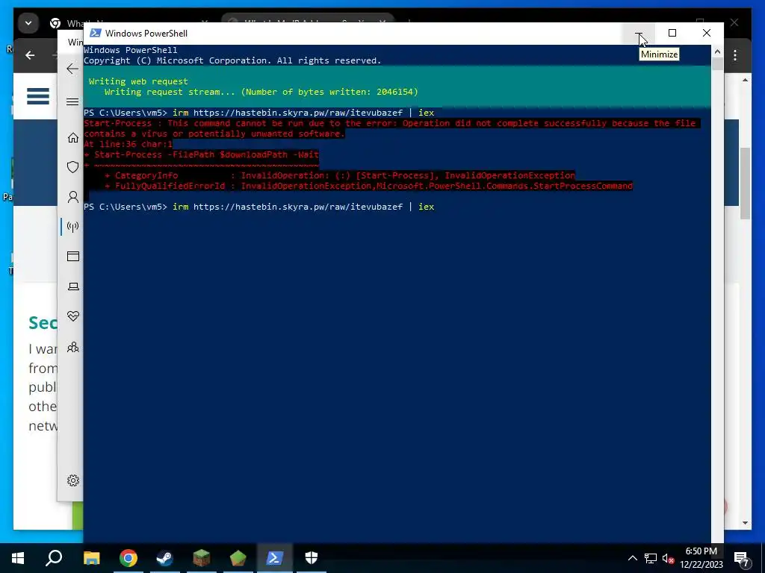Open notification center with 7 notifications
The image size is (765, 573).
coord(742,559)
